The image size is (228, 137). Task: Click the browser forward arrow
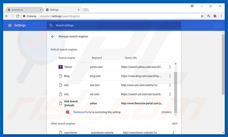[12, 16]
